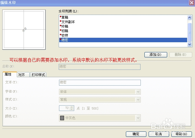Click the highlighted 绝密 watermark row
Screen dimensions: 195x138
(x=123, y=40)
